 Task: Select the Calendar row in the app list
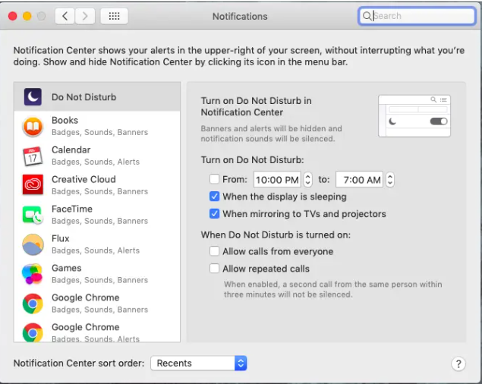[x=97, y=156]
